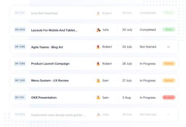Click Sam's avatar in OKR Presentation row
Screen dimensions: 186x127
98,97
